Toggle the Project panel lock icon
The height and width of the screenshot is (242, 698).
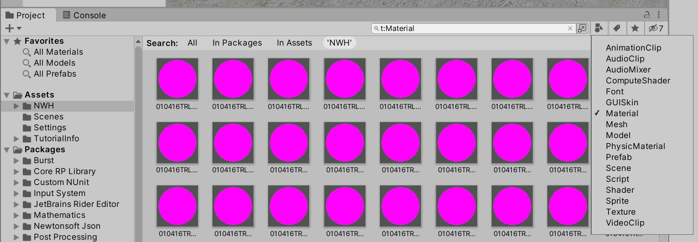(647, 15)
